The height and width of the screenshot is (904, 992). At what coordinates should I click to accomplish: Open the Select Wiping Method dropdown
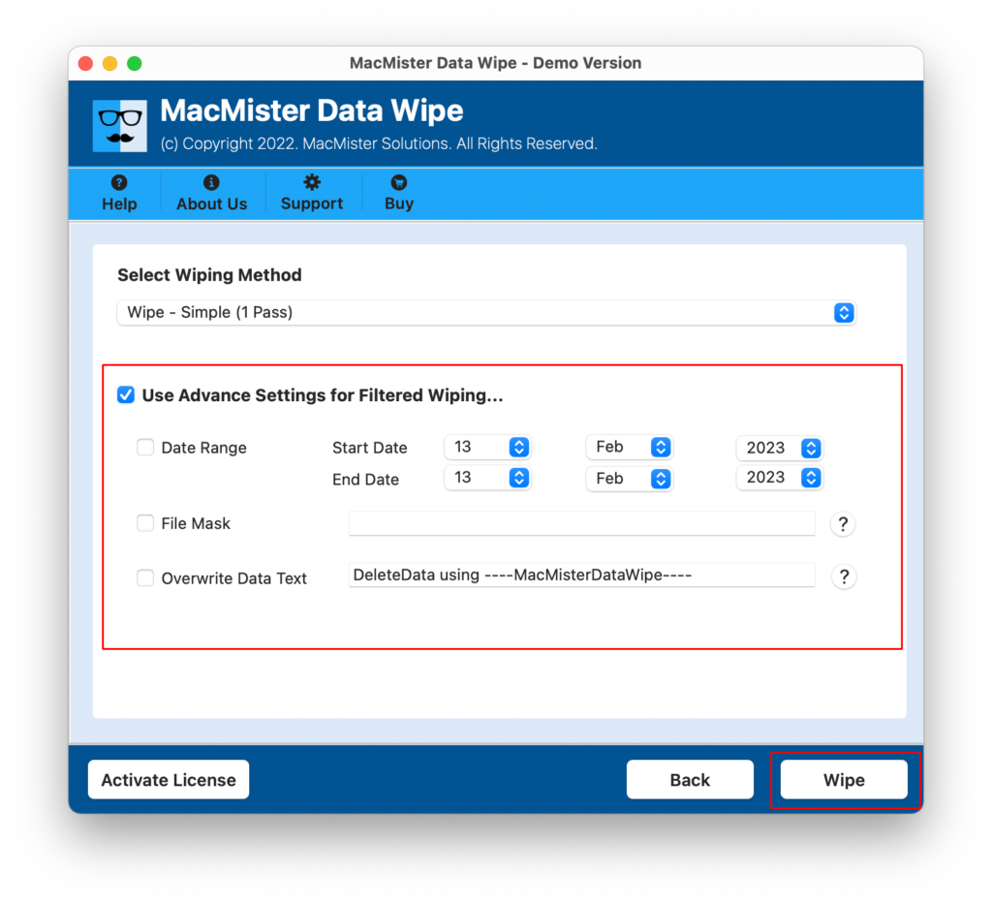tap(486, 313)
